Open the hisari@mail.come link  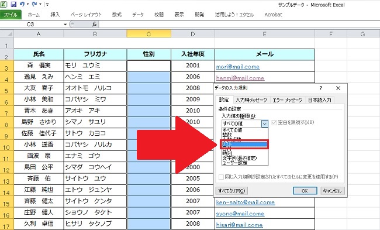(x=240, y=225)
